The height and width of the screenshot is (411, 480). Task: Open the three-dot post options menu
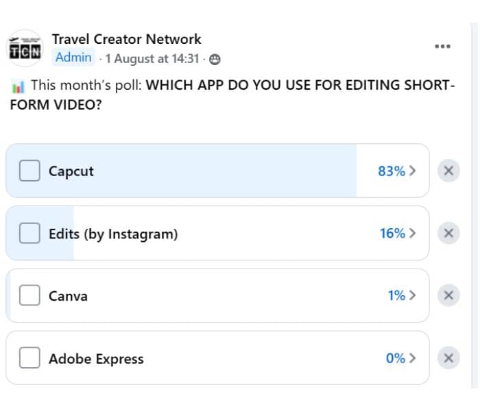(x=442, y=47)
